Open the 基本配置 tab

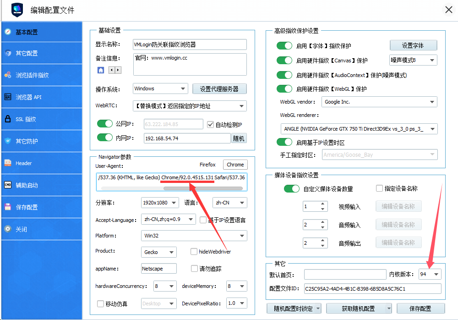coord(42,32)
